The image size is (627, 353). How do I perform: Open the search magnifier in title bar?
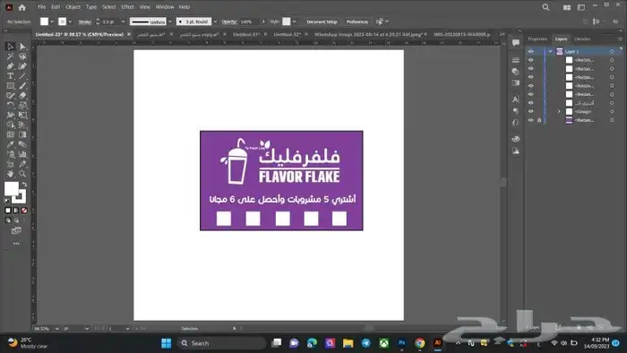click(545, 7)
